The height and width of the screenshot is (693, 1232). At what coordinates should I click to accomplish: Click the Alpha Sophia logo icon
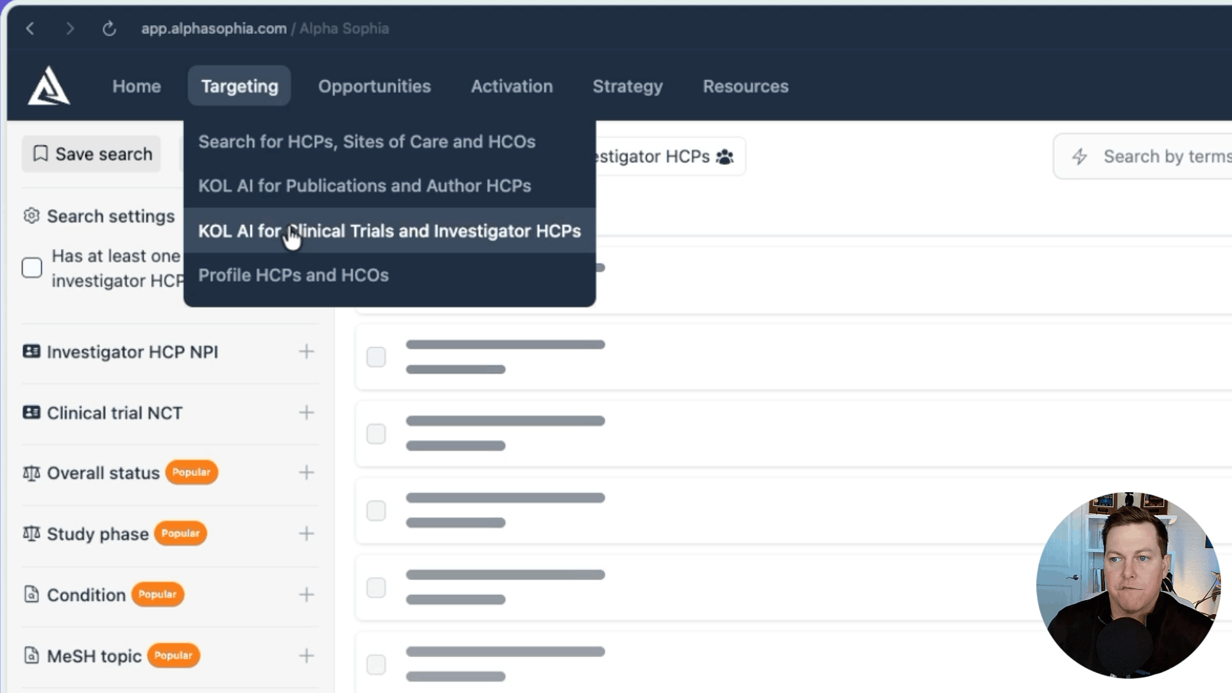click(49, 87)
